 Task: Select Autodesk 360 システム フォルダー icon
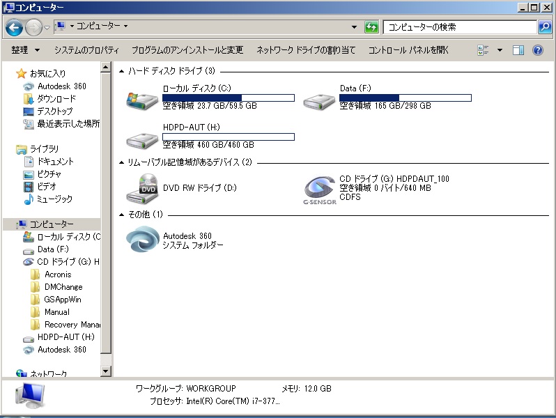coord(143,240)
